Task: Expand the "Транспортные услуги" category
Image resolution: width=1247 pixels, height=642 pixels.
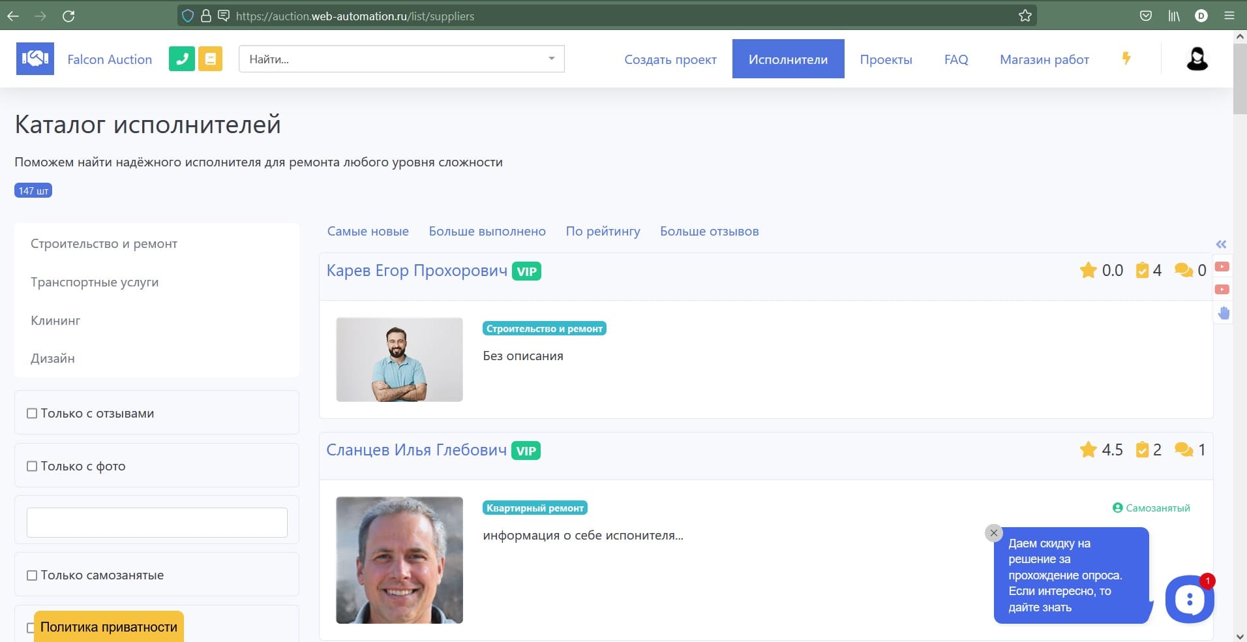Action: tap(95, 282)
